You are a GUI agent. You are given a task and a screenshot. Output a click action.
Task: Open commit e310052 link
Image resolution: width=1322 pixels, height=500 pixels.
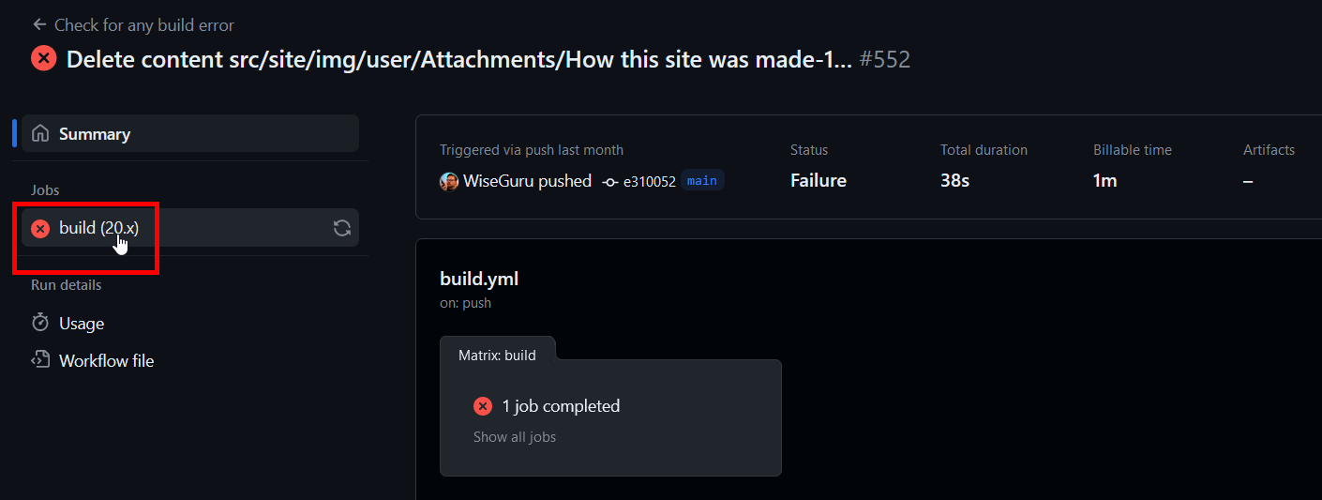649,182
